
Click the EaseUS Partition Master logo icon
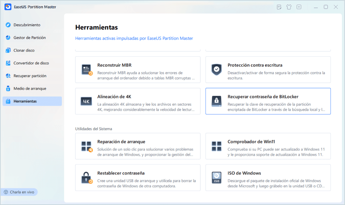click(8, 7)
